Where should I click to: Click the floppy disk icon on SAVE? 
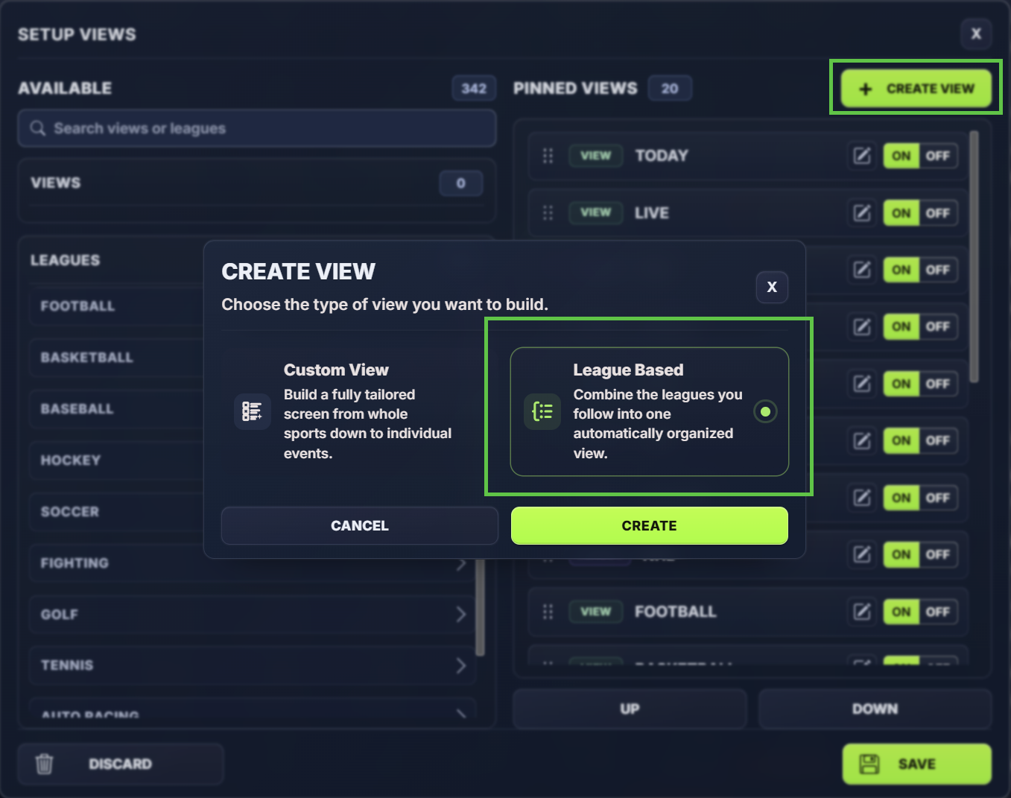coord(869,764)
